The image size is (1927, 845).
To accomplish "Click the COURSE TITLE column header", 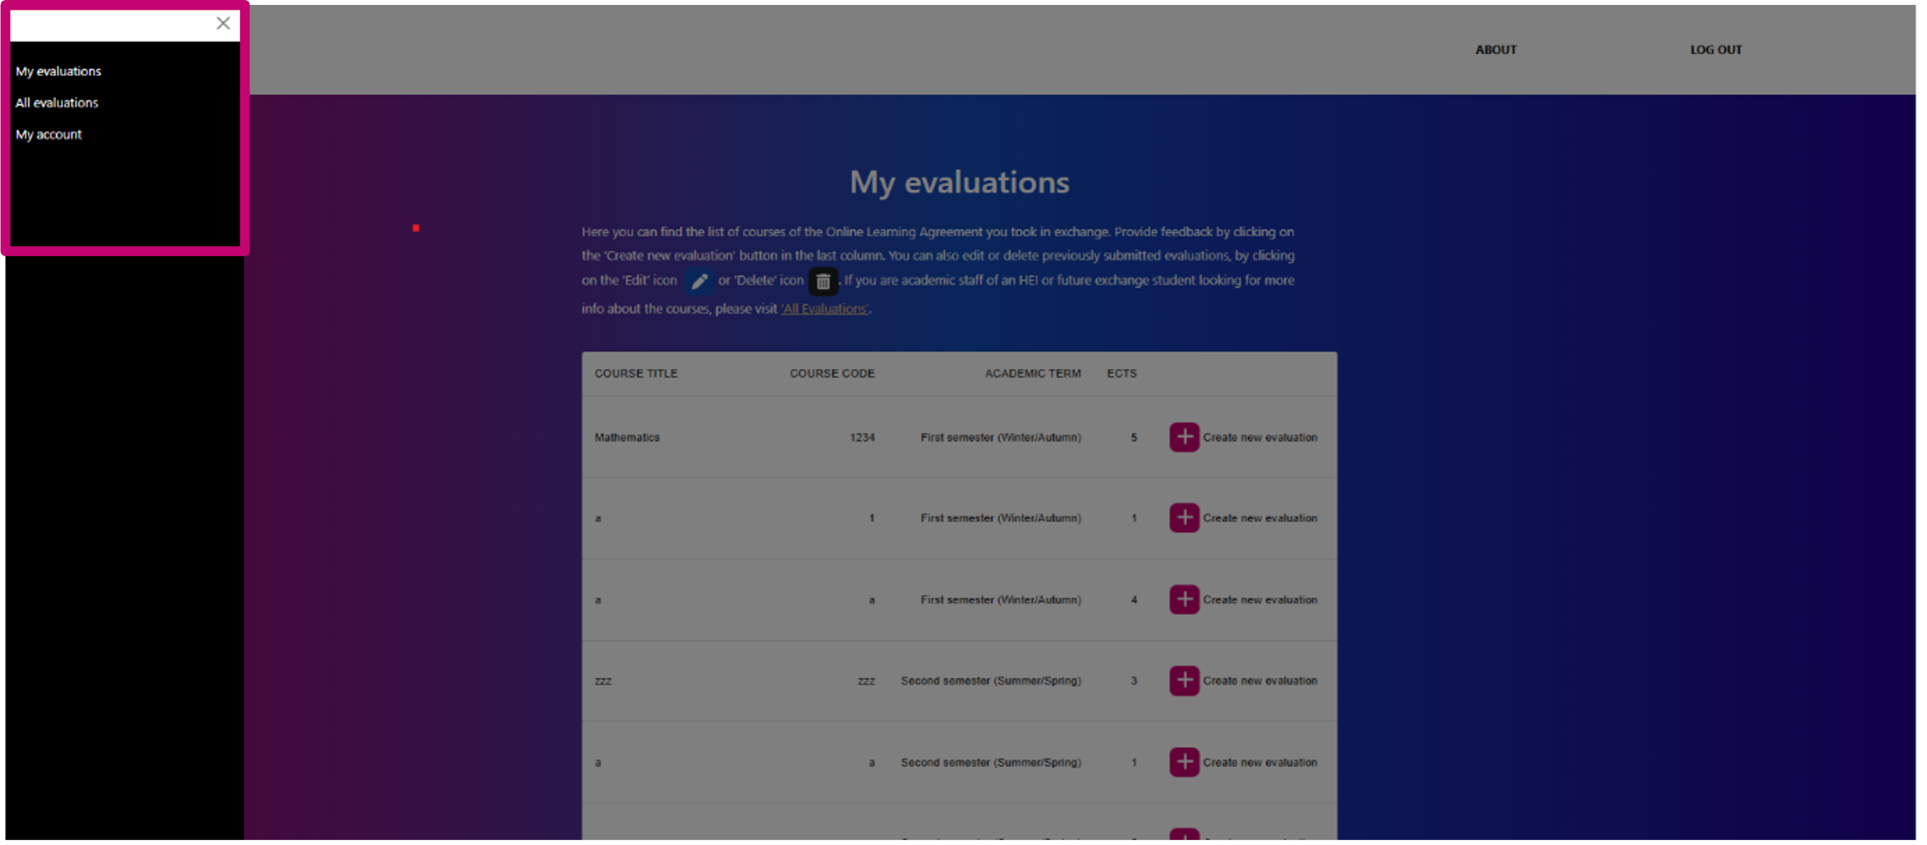I will pyautogui.click(x=636, y=373).
